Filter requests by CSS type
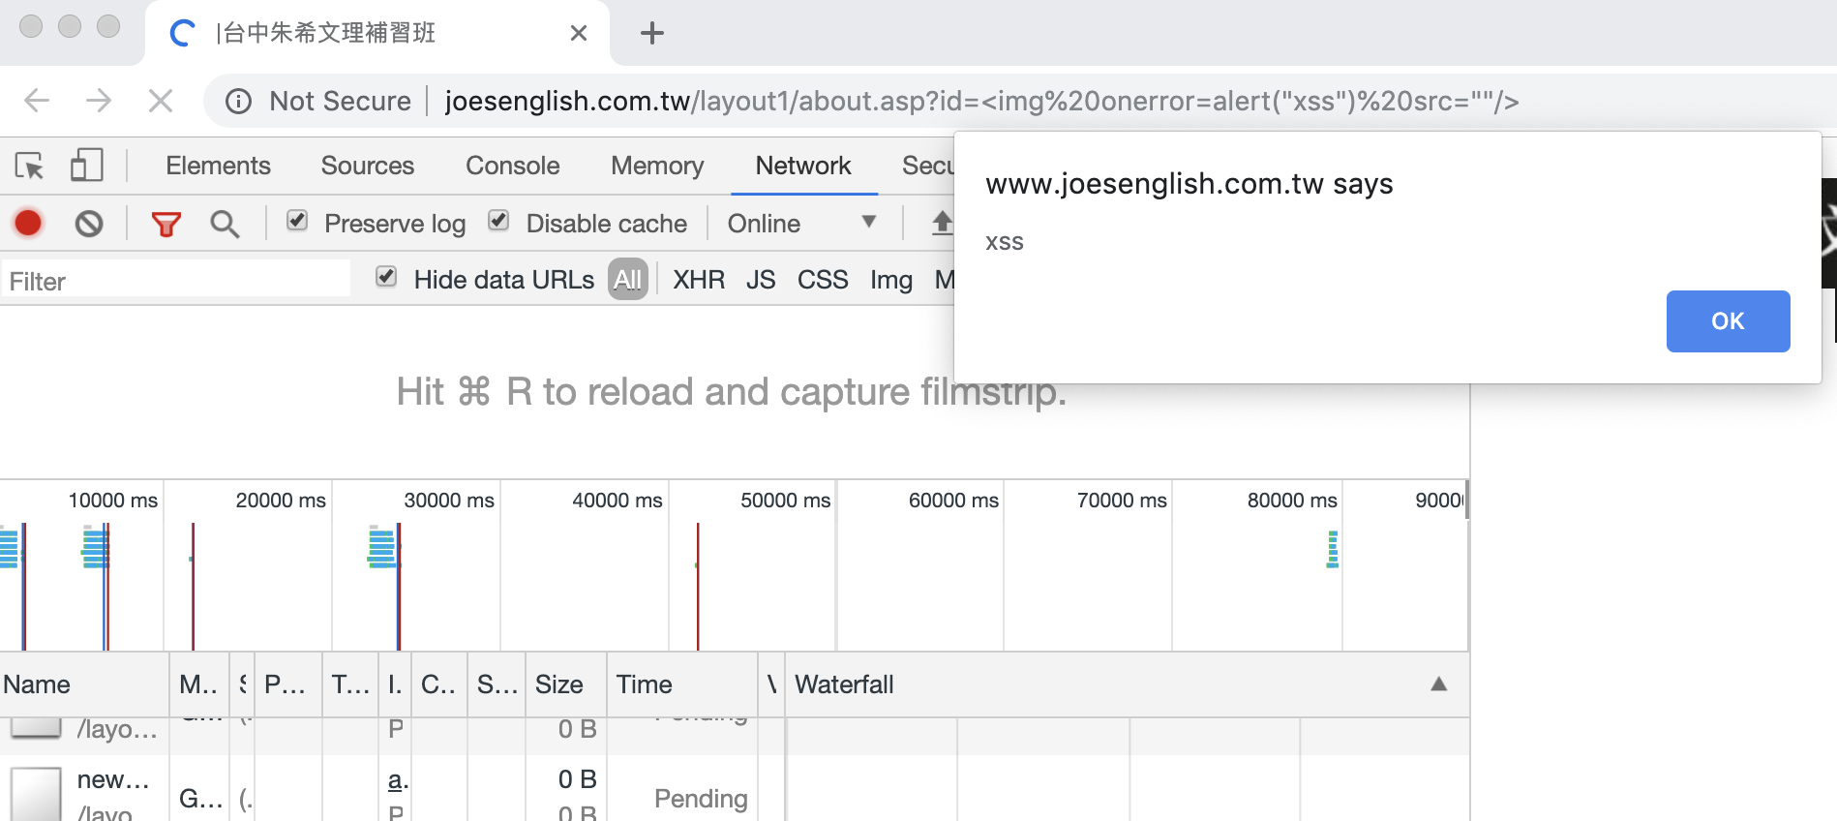1837x821 pixels. 823,280
